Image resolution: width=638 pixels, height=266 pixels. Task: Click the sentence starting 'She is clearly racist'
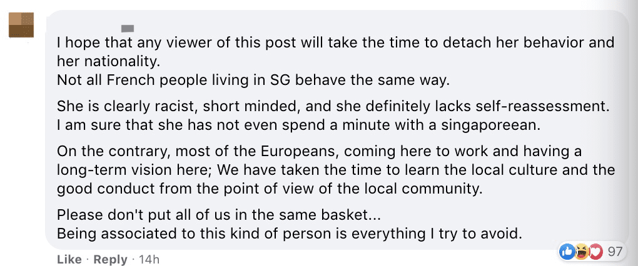coord(332,107)
